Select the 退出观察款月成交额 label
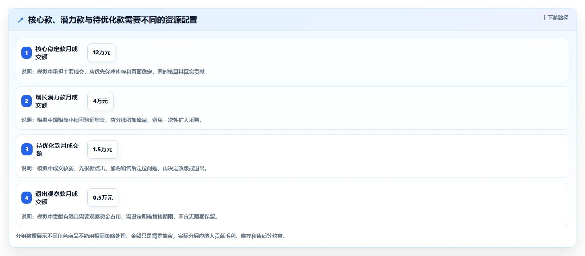 click(57, 198)
